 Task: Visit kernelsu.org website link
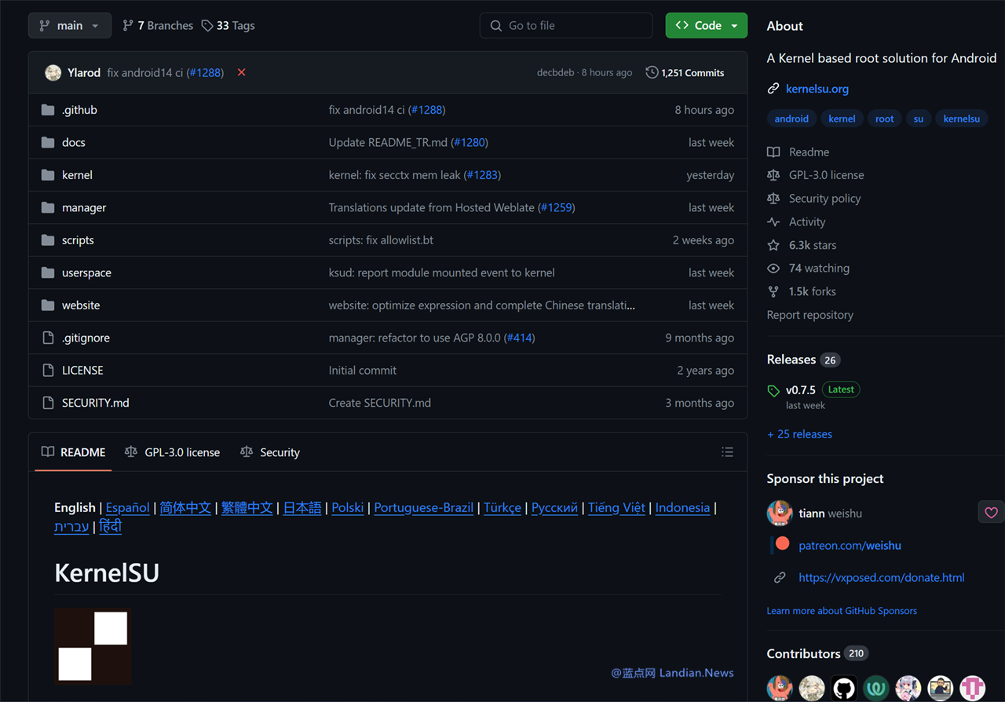pos(817,89)
